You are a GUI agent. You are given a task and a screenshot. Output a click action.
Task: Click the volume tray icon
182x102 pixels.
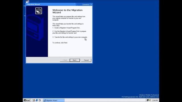pyautogui.click(x=150, y=100)
